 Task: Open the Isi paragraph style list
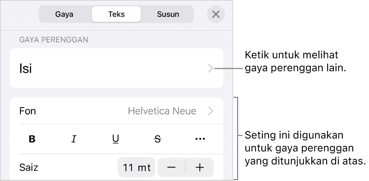(116, 68)
